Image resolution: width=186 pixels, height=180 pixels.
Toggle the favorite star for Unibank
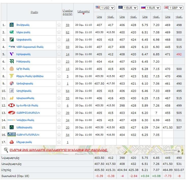click(x=59, y=25)
